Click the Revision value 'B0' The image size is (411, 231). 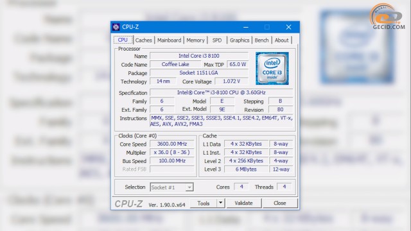pos(281,110)
